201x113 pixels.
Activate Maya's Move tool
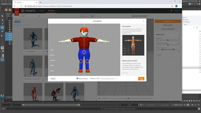click(x=2, y=28)
